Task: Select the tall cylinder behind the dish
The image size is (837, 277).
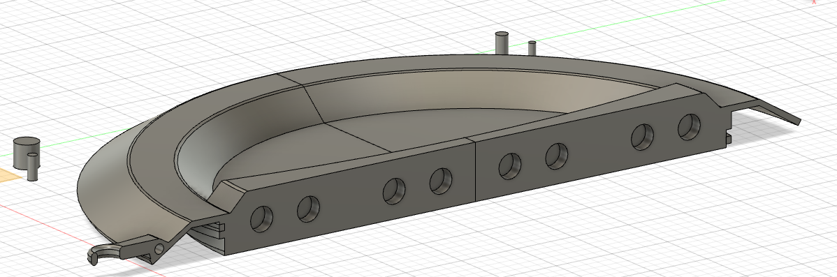Action: tap(502, 43)
